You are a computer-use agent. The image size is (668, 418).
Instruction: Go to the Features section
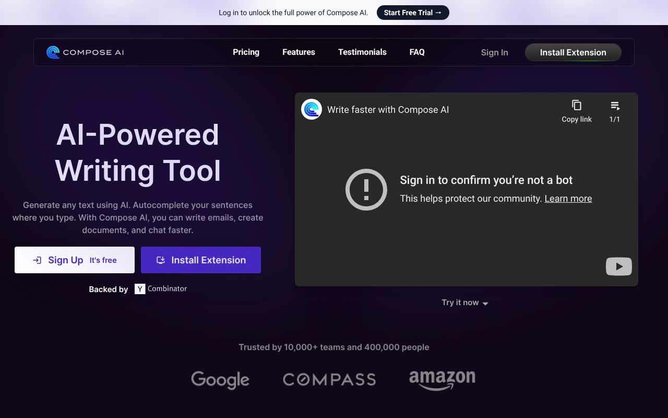click(x=299, y=52)
